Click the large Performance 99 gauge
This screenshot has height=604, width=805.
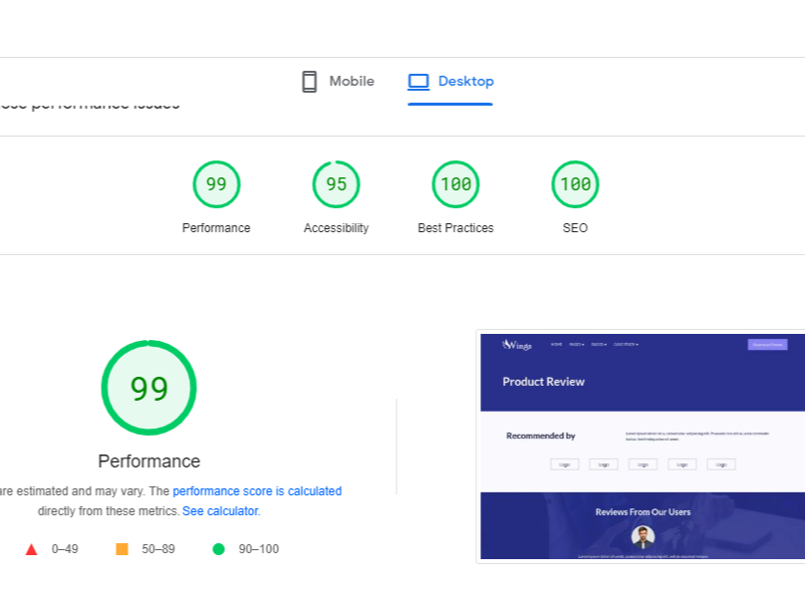(148, 388)
